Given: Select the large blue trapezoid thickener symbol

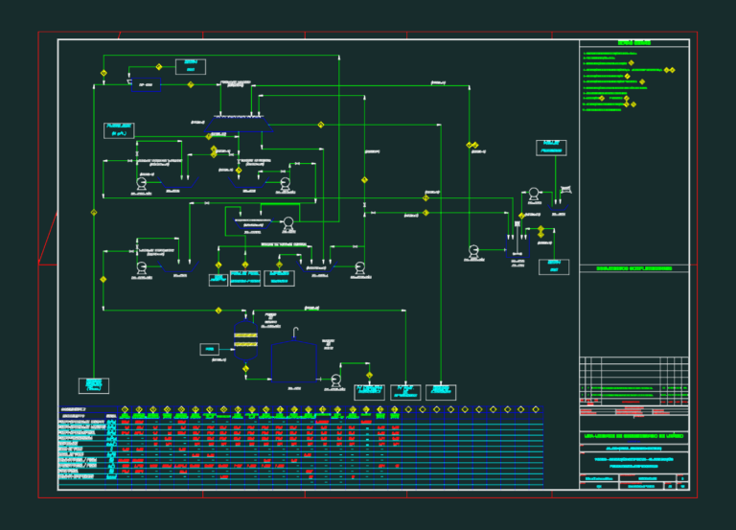Looking at the screenshot, I should (x=239, y=125).
